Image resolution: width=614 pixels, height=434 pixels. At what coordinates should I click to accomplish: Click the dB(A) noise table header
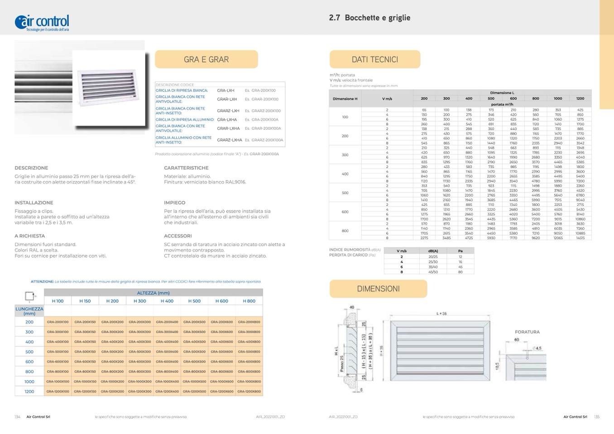pyautogui.click(x=433, y=251)
